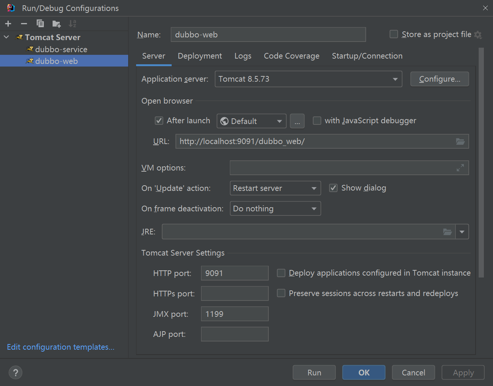Viewport: 493px width, 386px height.
Task: Click Cancel button
Action: coord(413,372)
